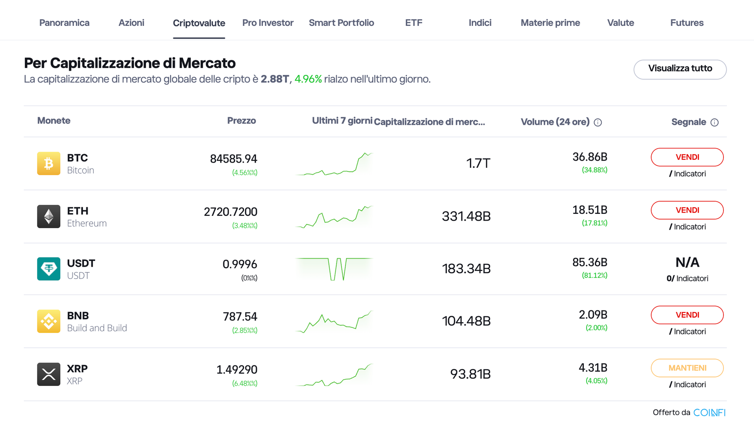Click the 85.36B volume value

click(590, 262)
